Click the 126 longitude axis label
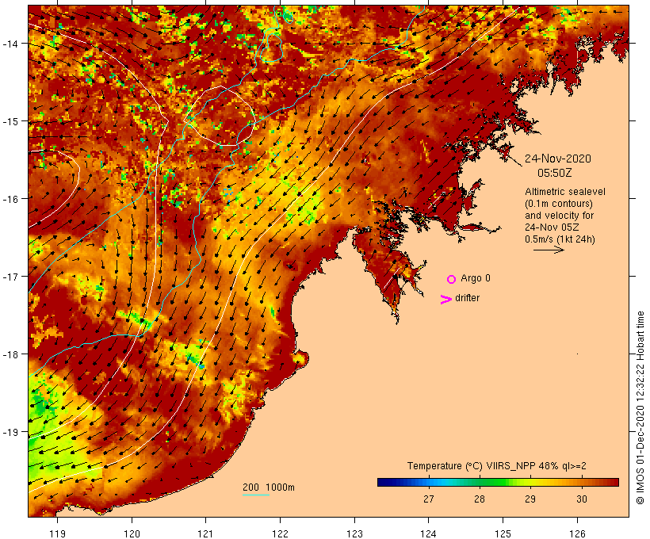 click(577, 533)
